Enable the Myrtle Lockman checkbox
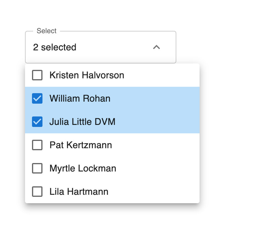Viewport: 256px width, 230px height. [x=37, y=168]
